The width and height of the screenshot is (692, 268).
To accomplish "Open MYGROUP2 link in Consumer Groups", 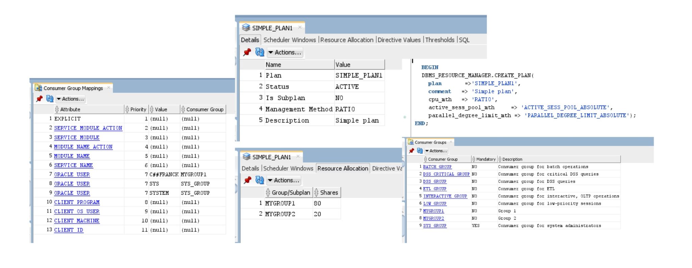I will (434, 218).
